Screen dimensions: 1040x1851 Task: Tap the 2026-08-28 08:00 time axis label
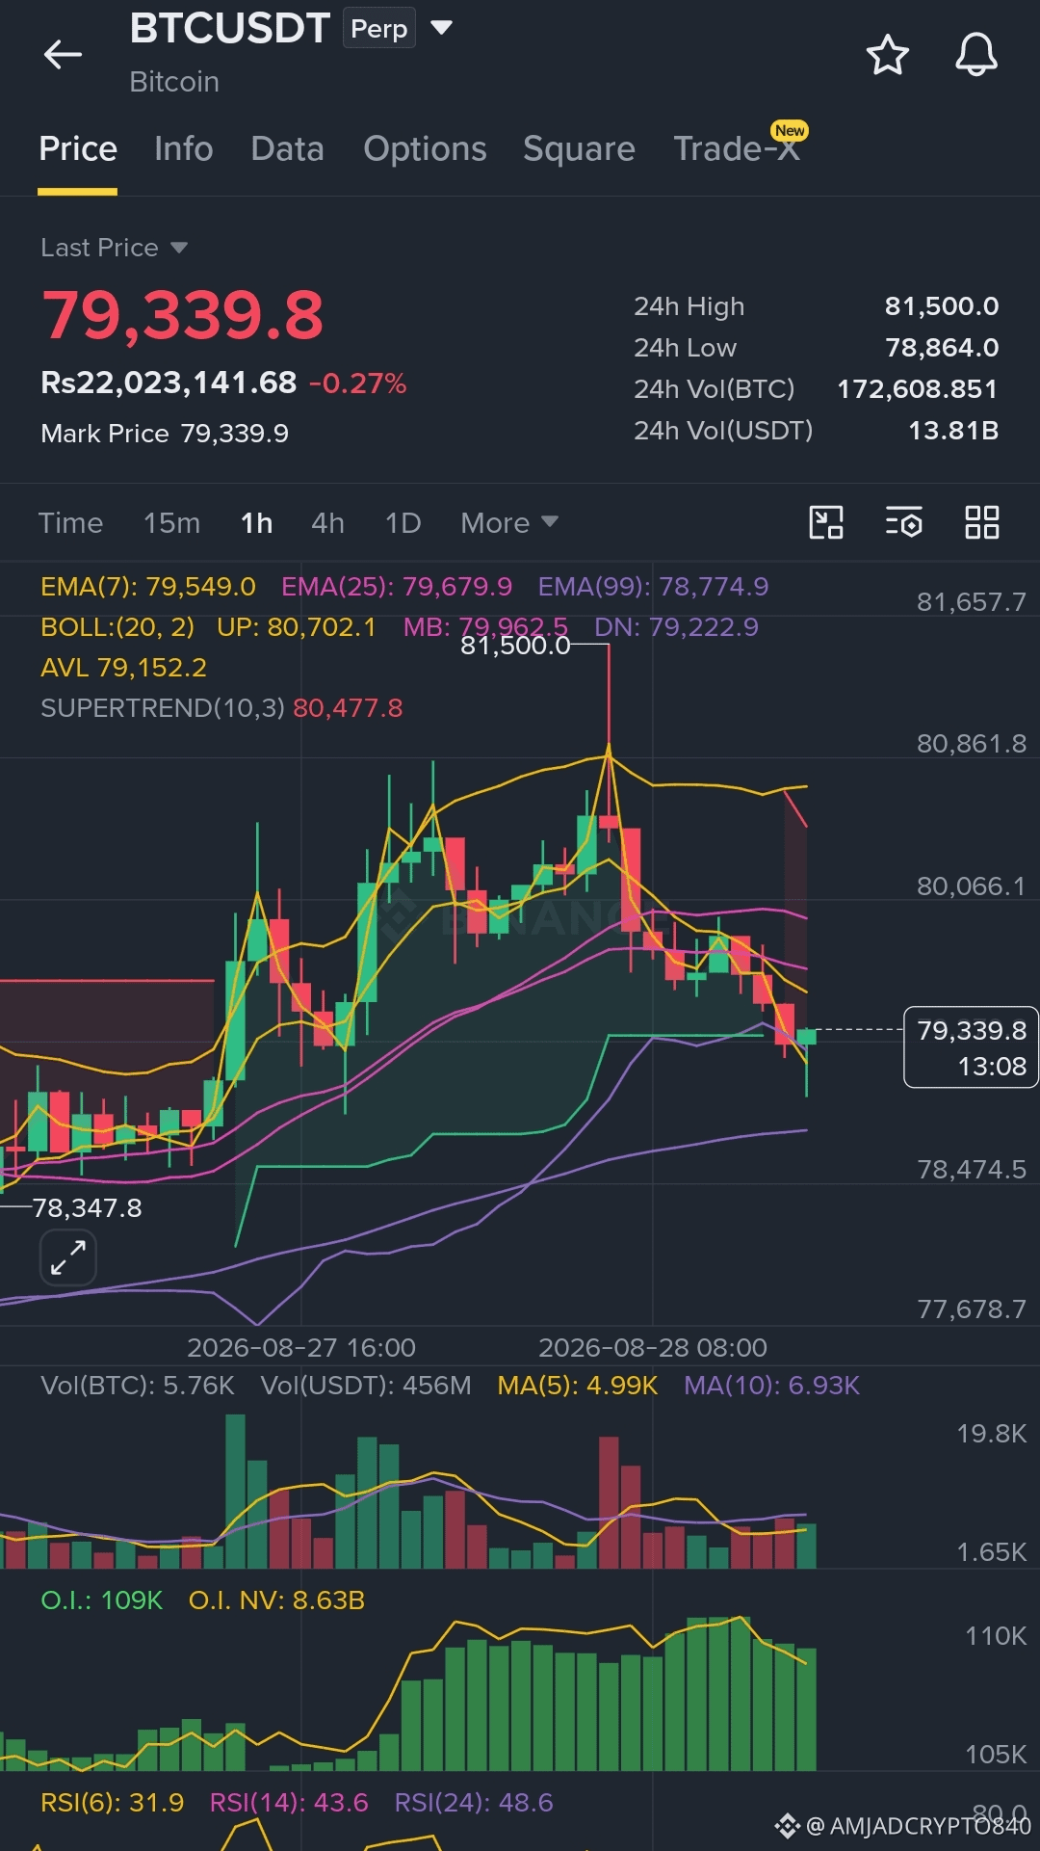coord(653,1347)
